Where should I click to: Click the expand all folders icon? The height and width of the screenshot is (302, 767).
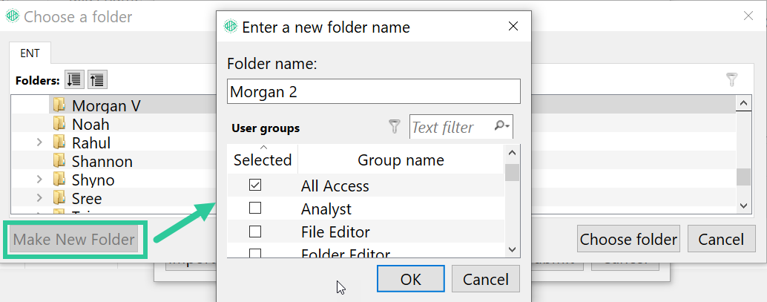(74, 80)
